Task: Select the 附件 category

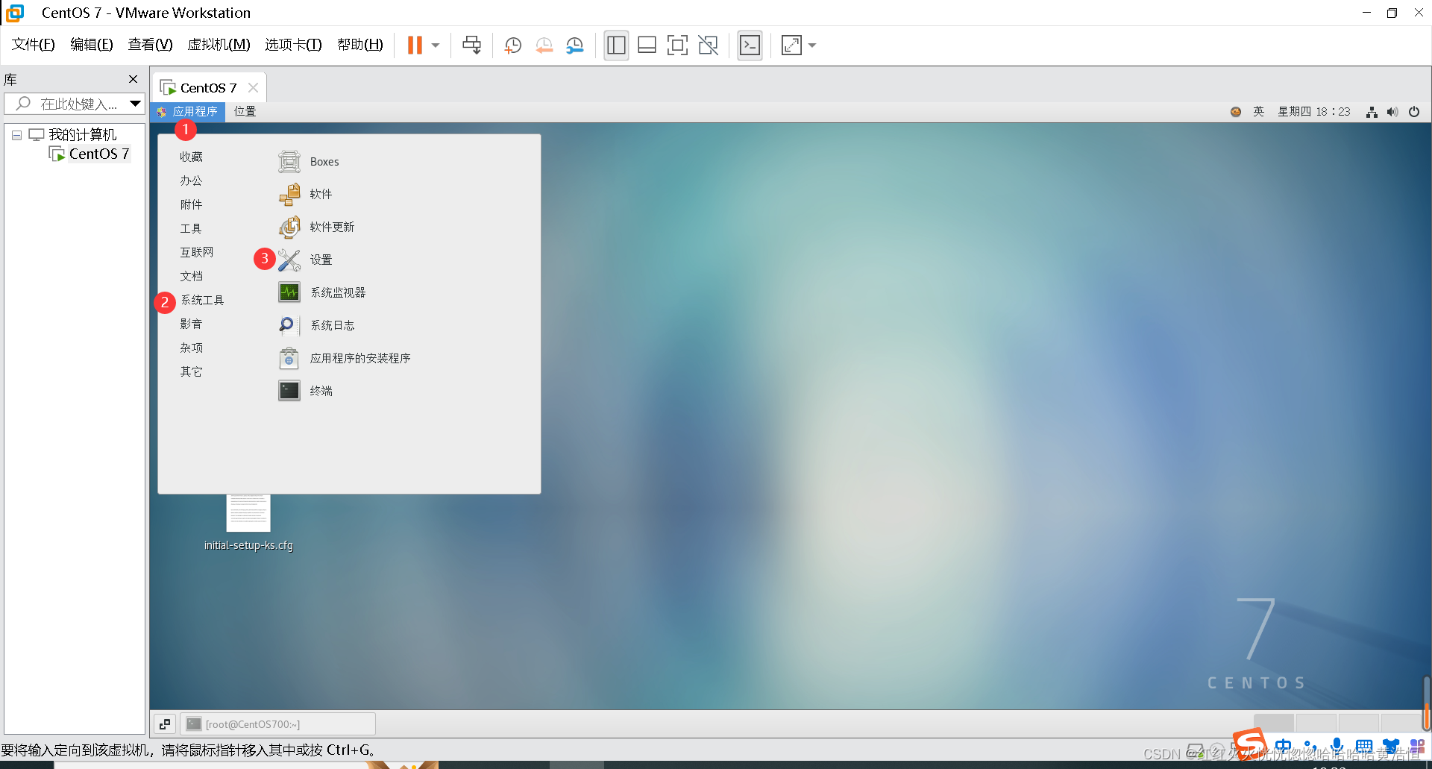Action: [x=191, y=204]
